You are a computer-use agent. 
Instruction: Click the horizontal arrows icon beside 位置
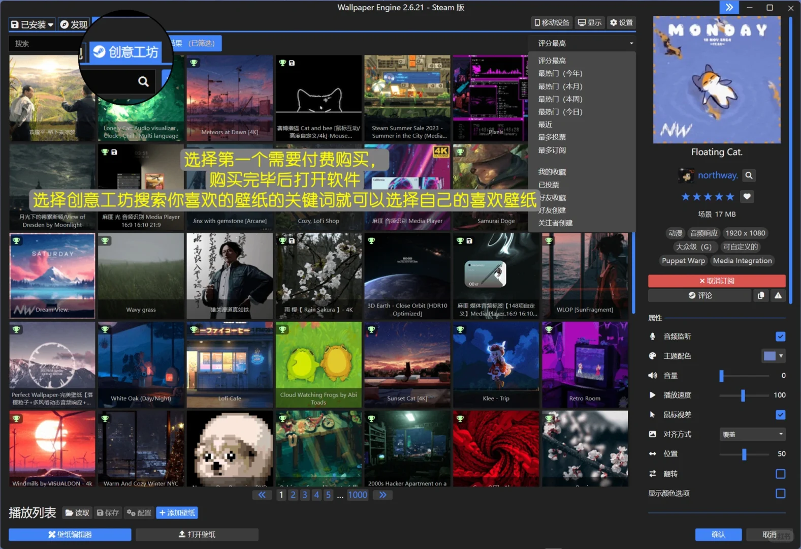pyautogui.click(x=653, y=454)
